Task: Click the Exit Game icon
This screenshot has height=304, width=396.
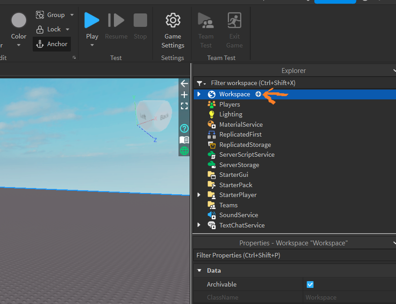Action: coord(235,20)
